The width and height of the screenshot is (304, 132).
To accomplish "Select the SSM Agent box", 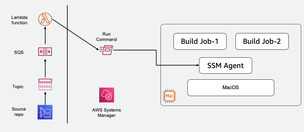I will point(226,66).
